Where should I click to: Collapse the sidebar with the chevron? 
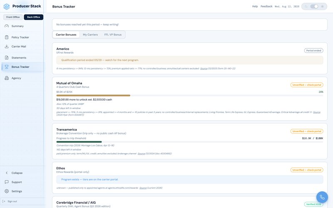[x=7, y=173]
